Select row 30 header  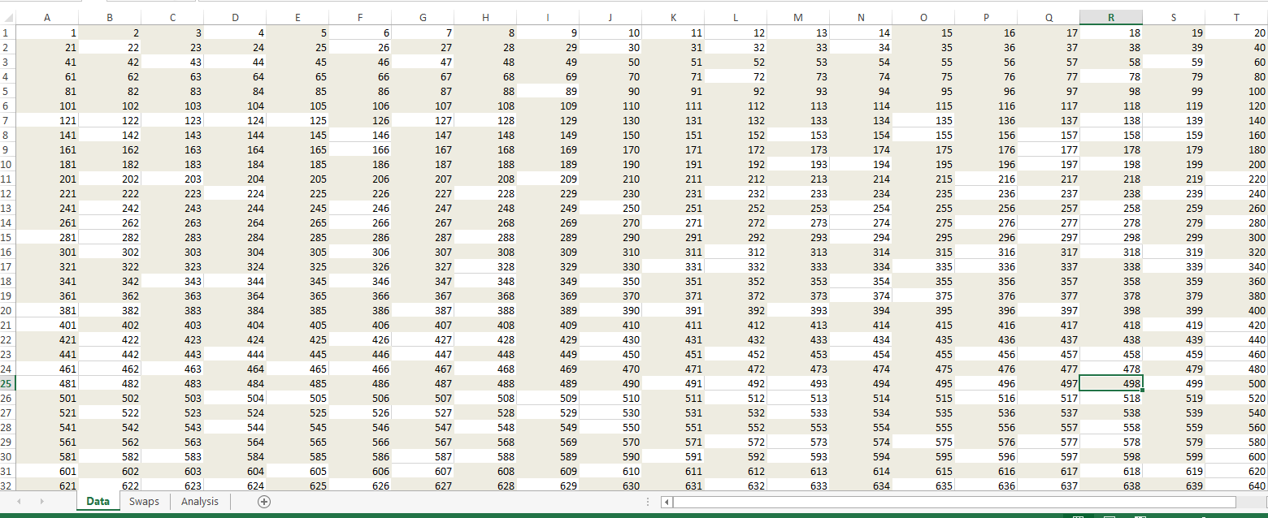pyautogui.click(x=7, y=456)
